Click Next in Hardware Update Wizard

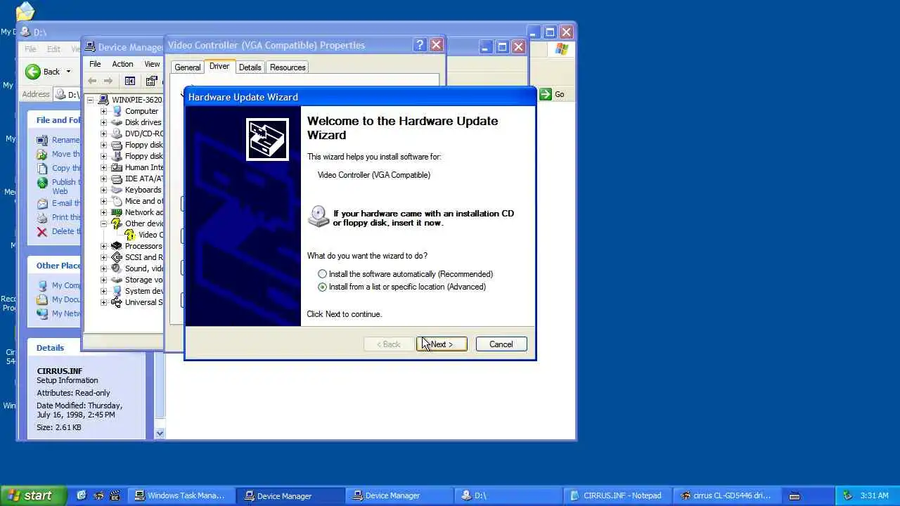coord(442,344)
